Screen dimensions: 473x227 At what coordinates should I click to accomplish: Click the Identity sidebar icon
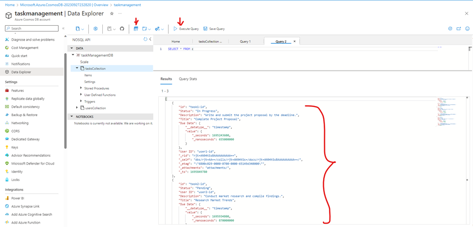tap(7, 172)
